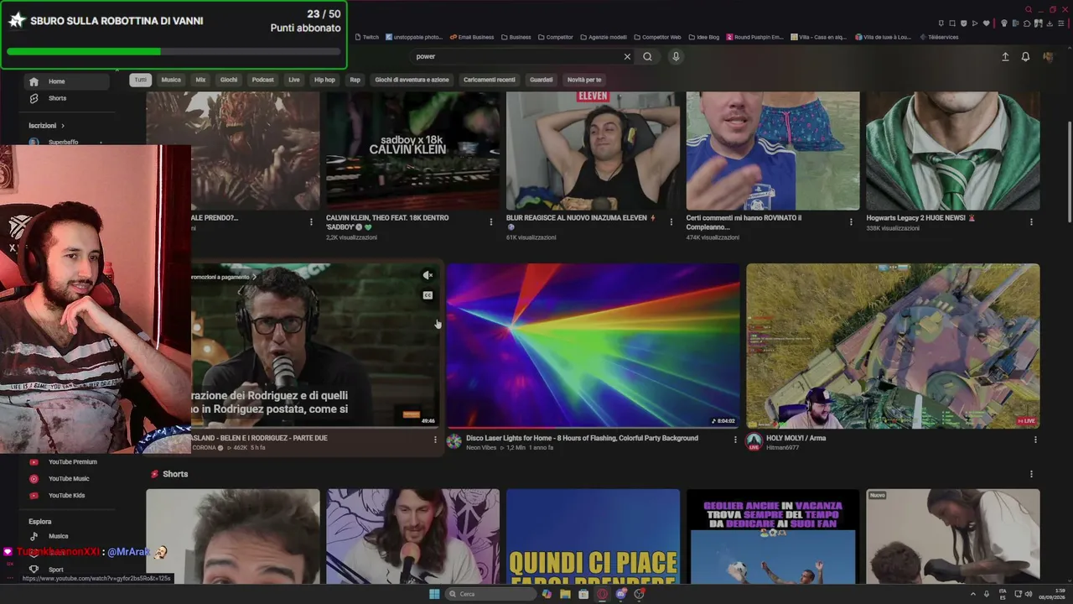1073x604 pixels.
Task: Open the YouTube create/upload icon
Action: click(x=1005, y=56)
